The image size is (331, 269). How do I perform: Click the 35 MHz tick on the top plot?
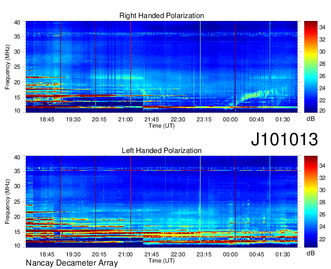tap(17, 37)
